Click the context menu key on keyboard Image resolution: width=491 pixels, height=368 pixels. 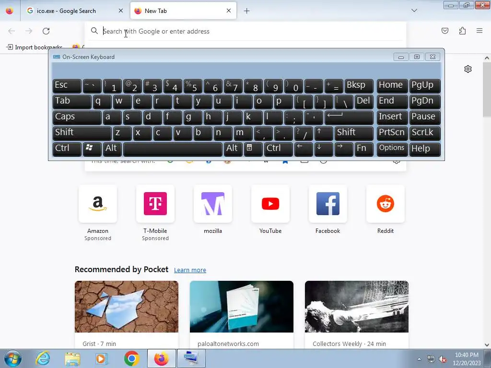point(253,149)
